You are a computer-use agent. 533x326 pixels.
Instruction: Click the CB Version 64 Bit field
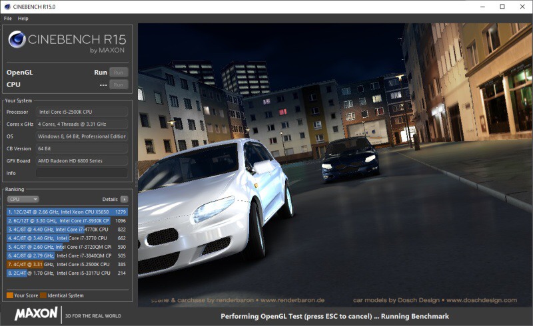pos(82,148)
